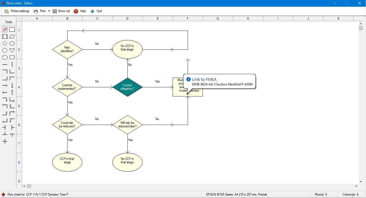The height and width of the screenshot is (198, 366).
Task: Click the horizontal scrollbar left arrow
Action: [x=24, y=186]
